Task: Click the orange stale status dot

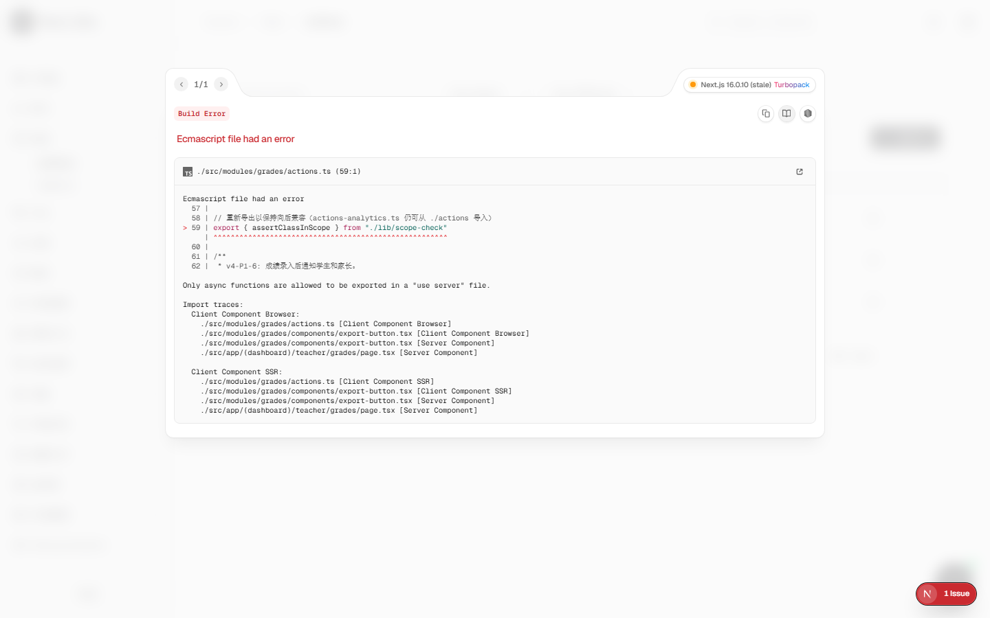Action: pos(693,85)
